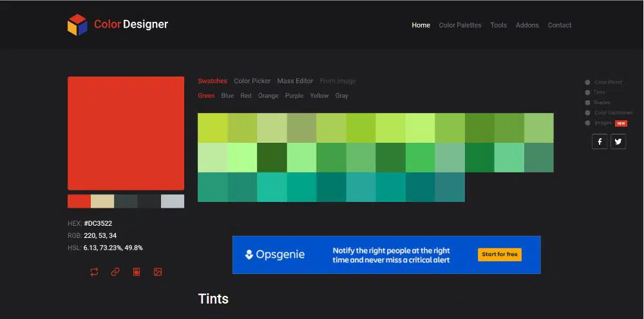Click the red picture icon below HSL
Image resolution: width=644 pixels, height=319 pixels.
[x=158, y=272]
